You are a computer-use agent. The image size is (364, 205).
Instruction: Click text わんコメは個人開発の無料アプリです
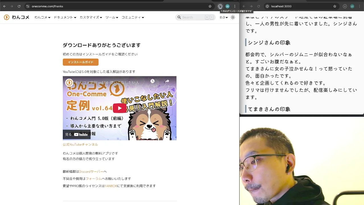(x=90, y=153)
